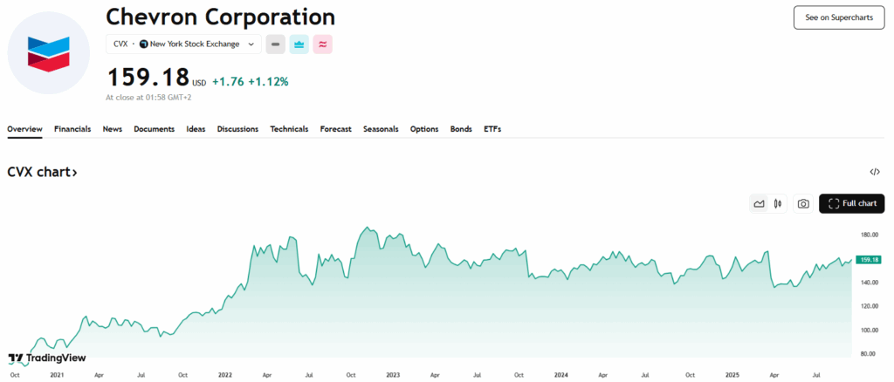Click the New York Stock Exchange icon
Screen dimensions: 894x382
point(144,44)
